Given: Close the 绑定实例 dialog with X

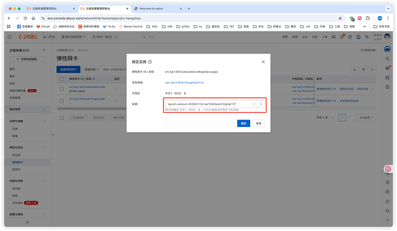Looking at the screenshot, I should (263, 61).
